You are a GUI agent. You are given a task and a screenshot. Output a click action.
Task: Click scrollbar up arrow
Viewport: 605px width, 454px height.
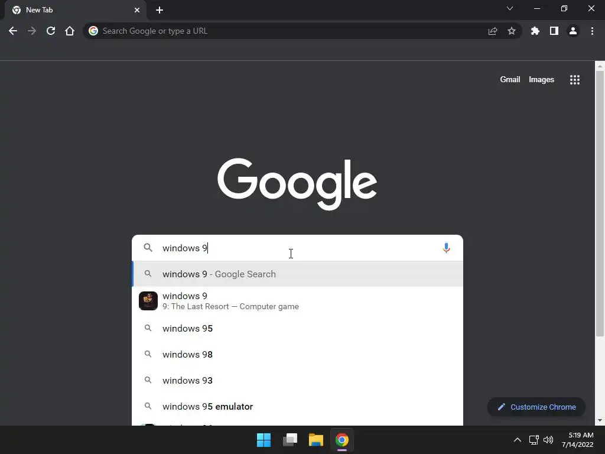pos(600,66)
